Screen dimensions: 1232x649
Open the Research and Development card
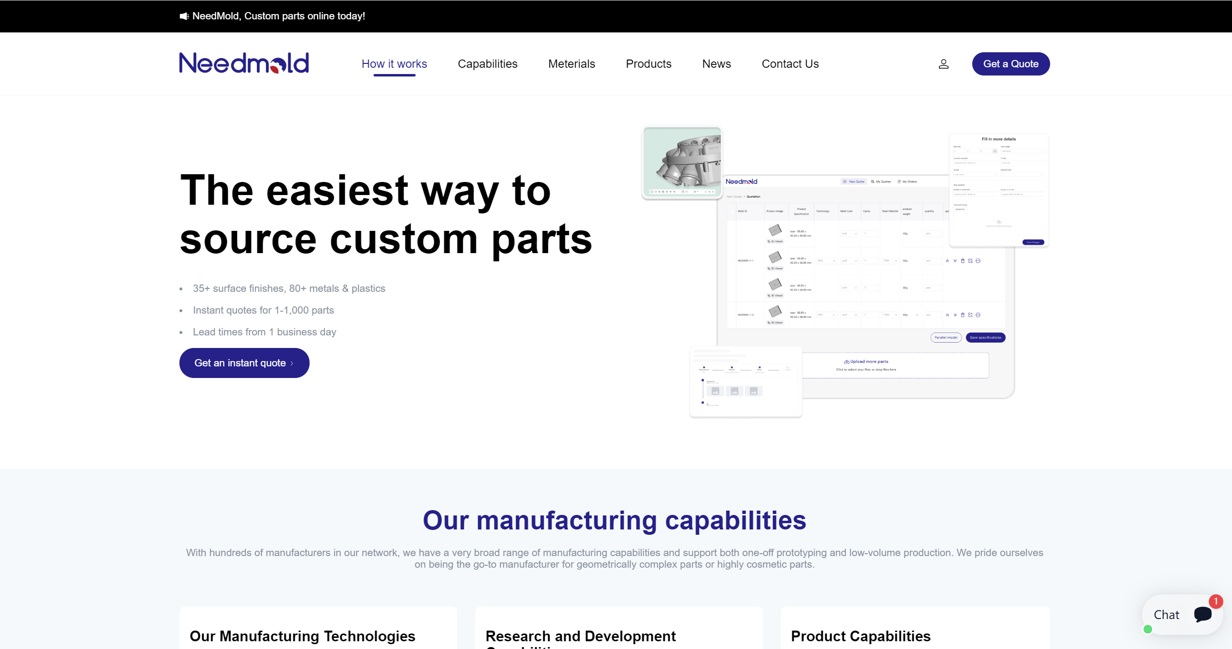click(619, 628)
